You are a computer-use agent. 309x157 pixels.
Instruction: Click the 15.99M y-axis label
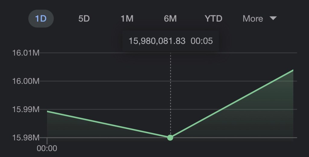point(26,109)
